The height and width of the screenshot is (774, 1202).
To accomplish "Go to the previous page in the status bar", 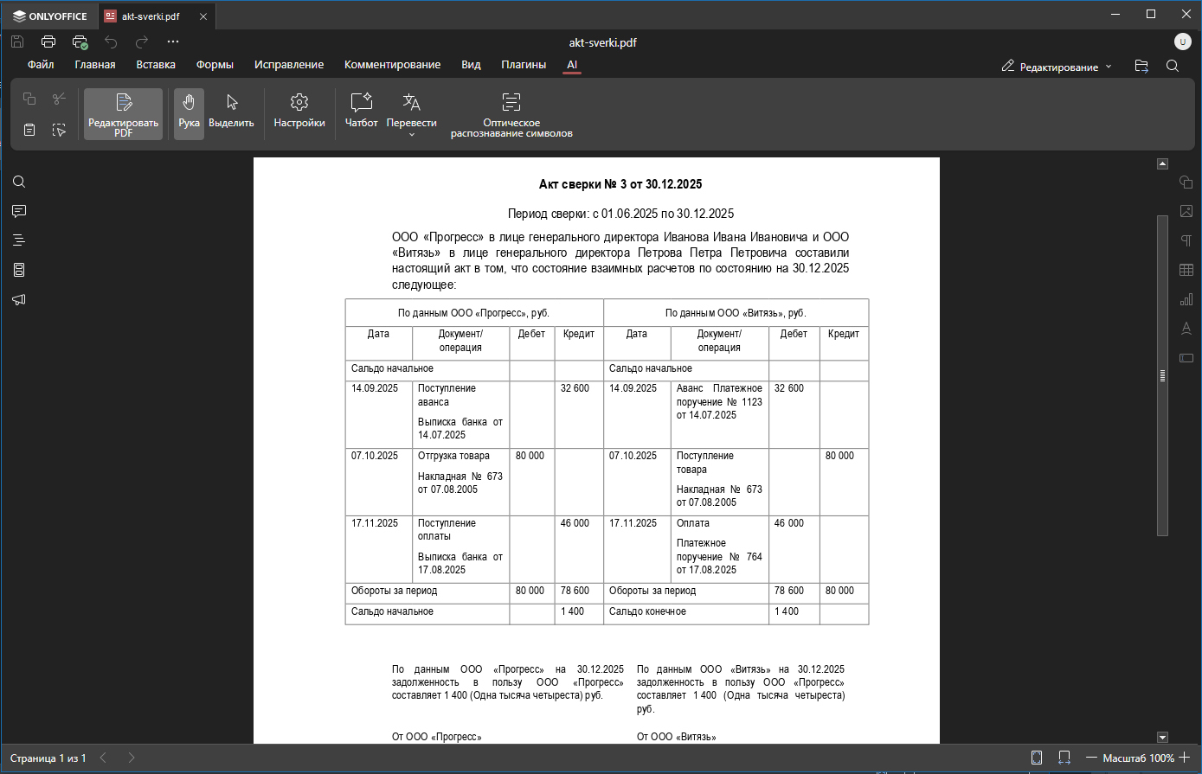I will tap(104, 758).
